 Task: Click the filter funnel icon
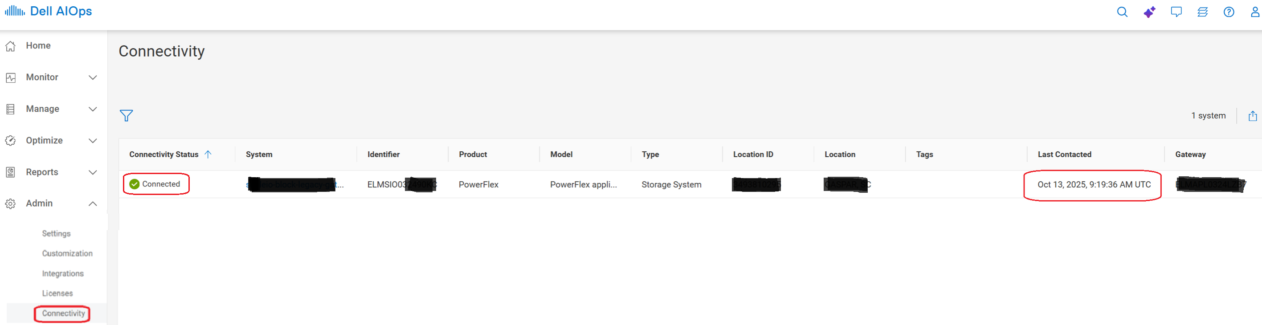127,115
